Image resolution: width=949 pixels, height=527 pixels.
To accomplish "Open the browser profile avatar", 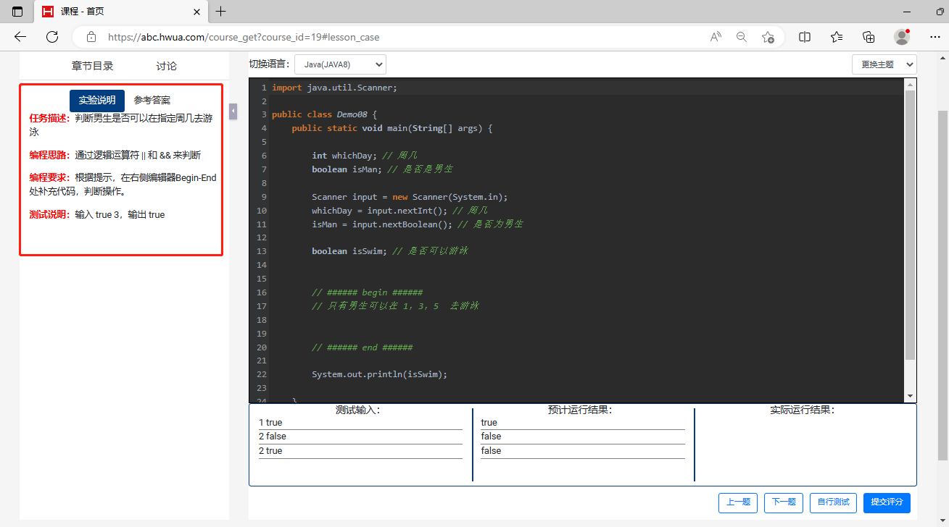I will point(902,37).
